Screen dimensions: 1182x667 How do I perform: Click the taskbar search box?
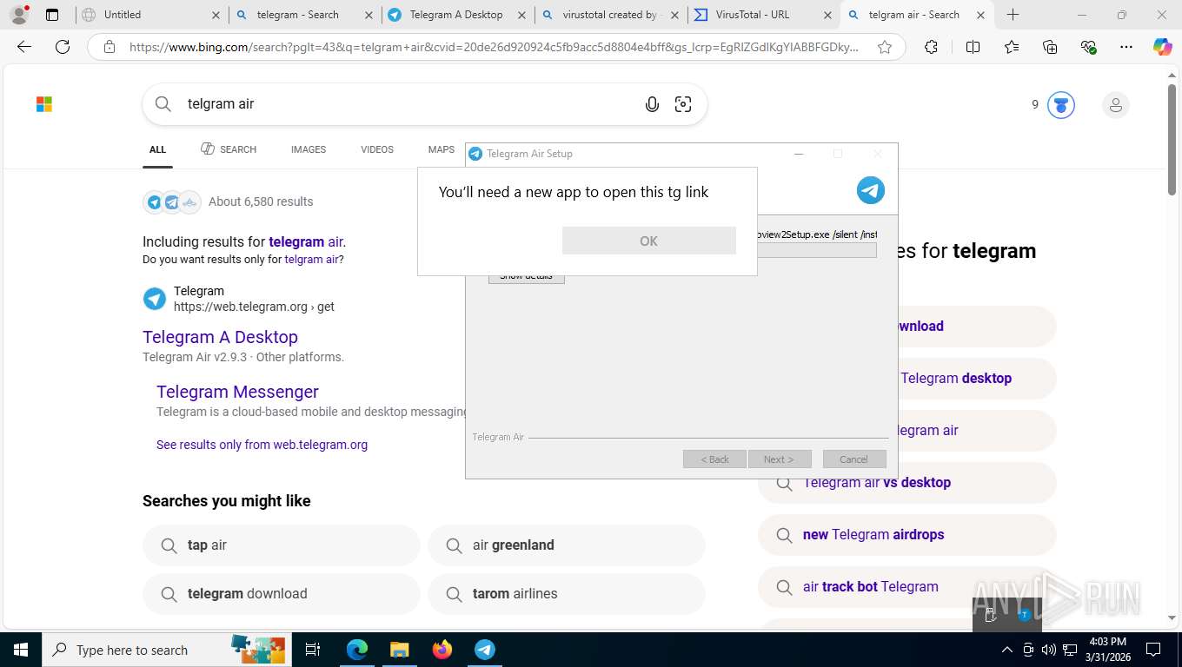(x=165, y=650)
